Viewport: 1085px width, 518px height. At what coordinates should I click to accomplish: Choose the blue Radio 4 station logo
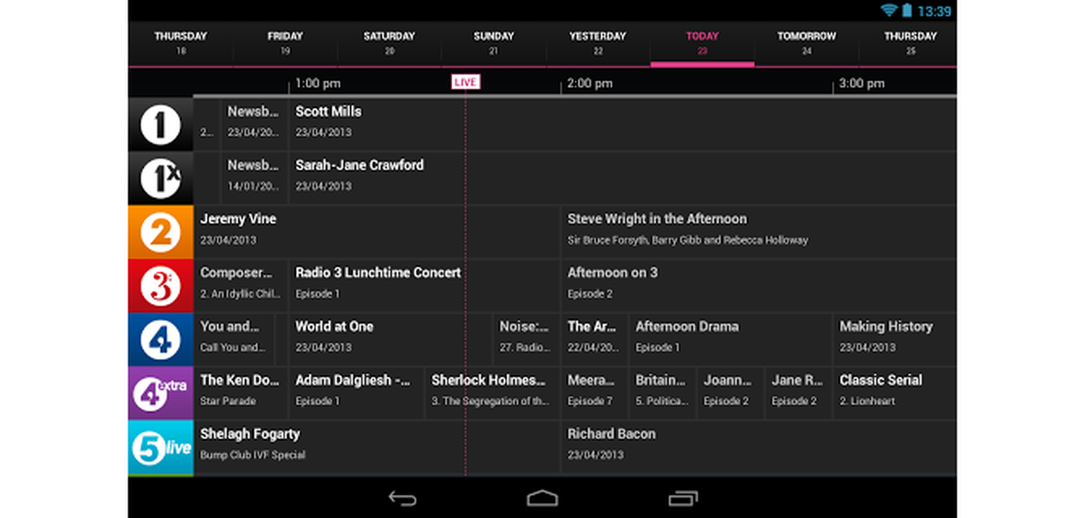click(x=160, y=339)
